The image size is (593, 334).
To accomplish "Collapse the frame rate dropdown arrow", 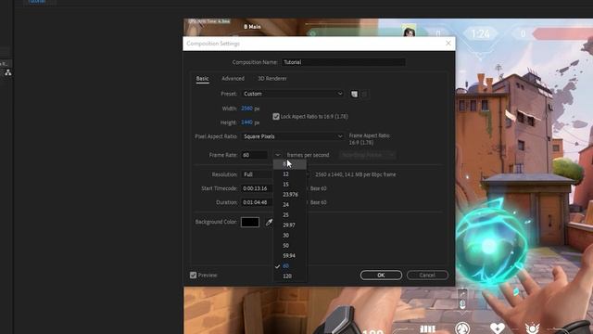I will 278,155.
